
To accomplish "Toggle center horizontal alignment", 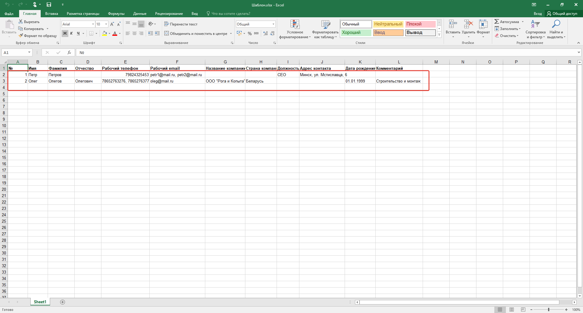I will click(x=135, y=33).
